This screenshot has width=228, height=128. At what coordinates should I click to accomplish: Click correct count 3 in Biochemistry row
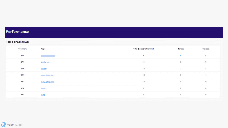181,62
